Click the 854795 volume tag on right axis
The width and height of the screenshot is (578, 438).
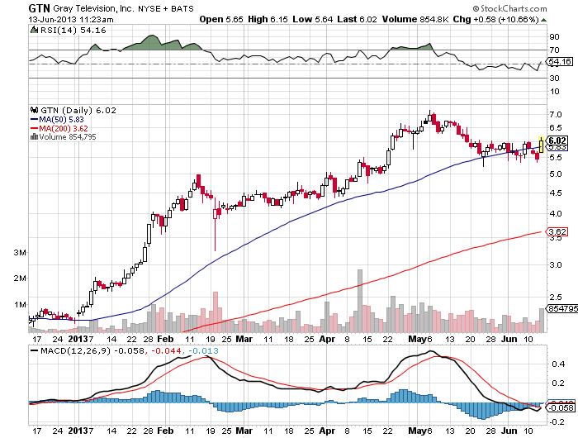[562, 308]
